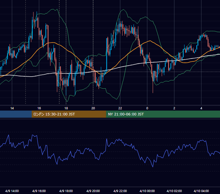Click the 14 hour axis label
Screen dimensions: 220x194
(x=12, y=108)
